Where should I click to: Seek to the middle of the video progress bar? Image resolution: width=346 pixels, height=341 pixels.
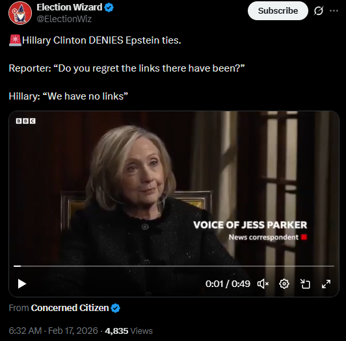[174, 266]
